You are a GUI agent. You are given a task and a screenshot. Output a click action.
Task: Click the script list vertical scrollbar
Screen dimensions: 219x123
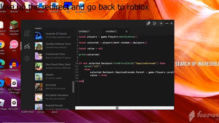click(73, 87)
